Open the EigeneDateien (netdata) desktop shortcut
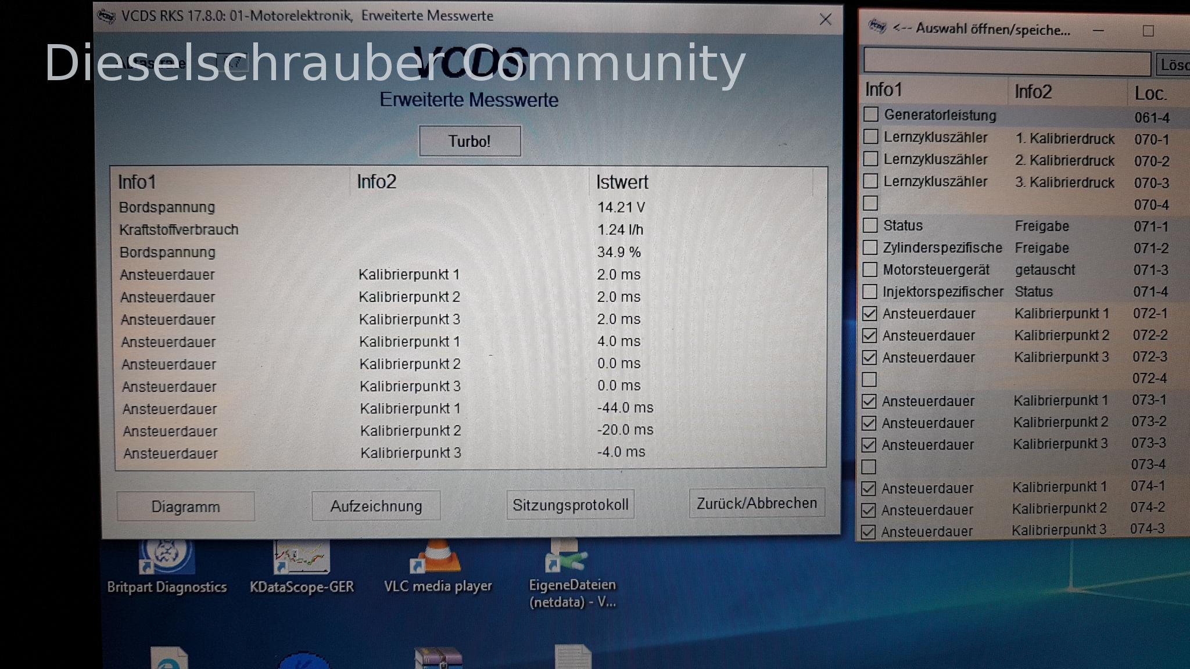Image resolution: width=1190 pixels, height=669 pixels. pyautogui.click(x=572, y=574)
